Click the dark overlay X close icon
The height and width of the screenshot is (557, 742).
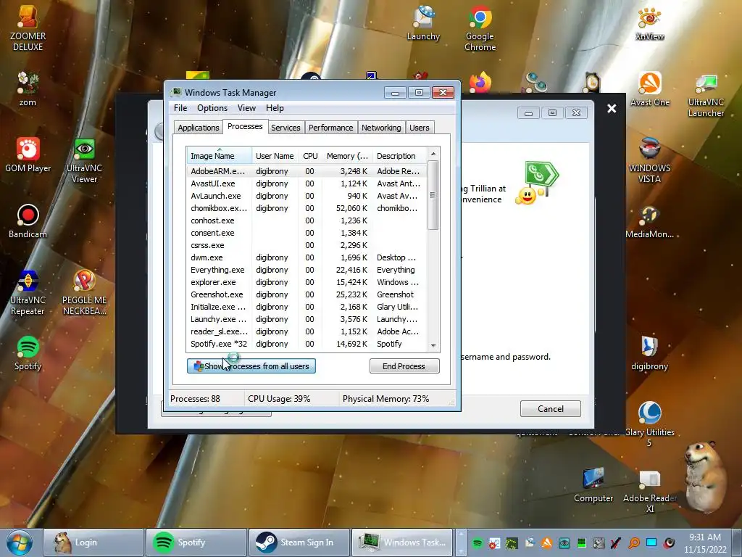pyautogui.click(x=612, y=109)
